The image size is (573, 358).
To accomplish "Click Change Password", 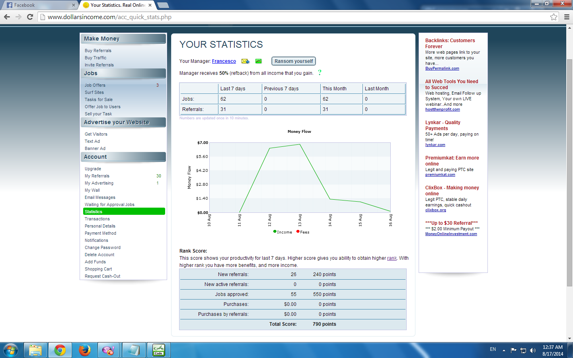I will click(103, 247).
